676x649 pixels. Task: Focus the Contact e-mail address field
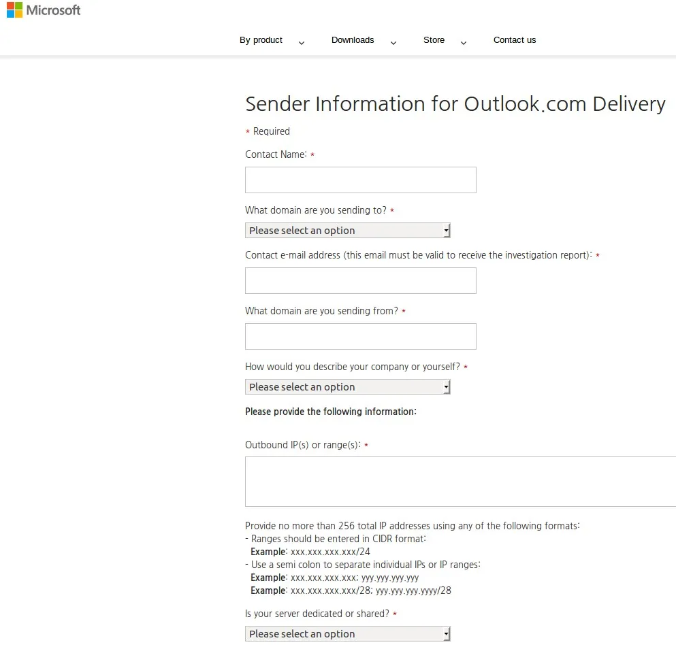360,280
